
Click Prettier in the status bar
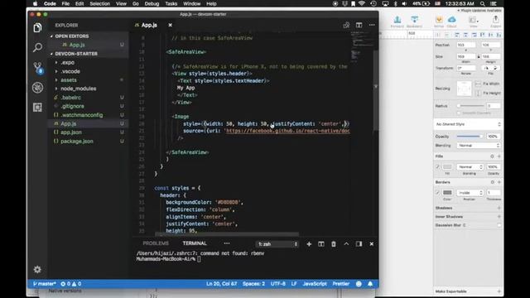point(340,284)
